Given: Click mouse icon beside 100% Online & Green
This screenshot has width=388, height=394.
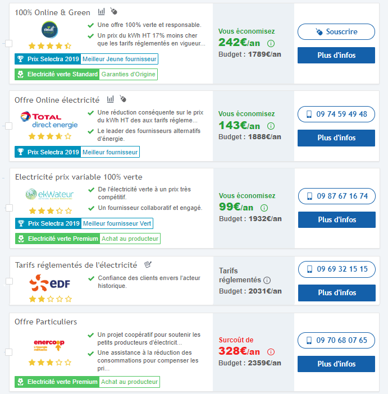Looking at the screenshot, I should [114, 11].
